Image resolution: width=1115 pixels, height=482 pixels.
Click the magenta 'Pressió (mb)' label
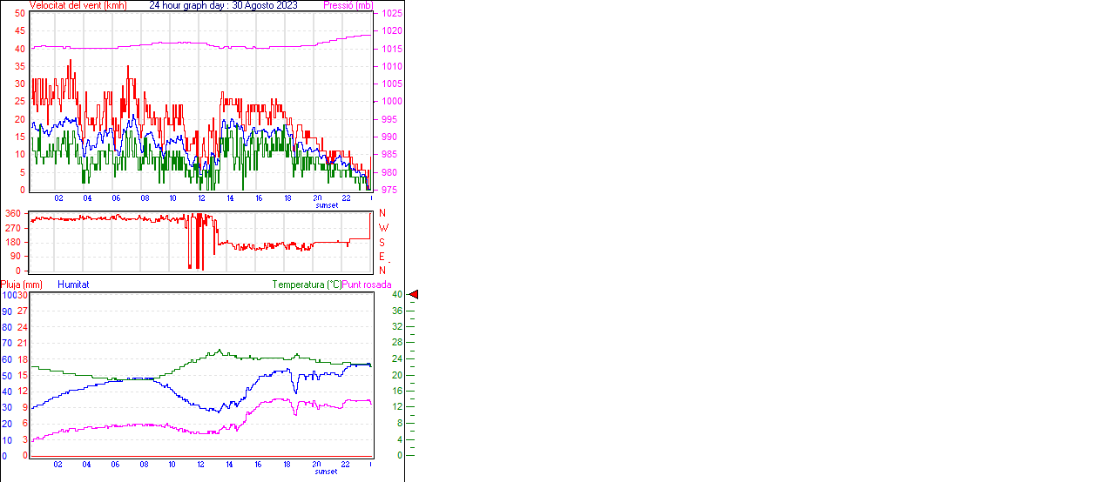[348, 5]
